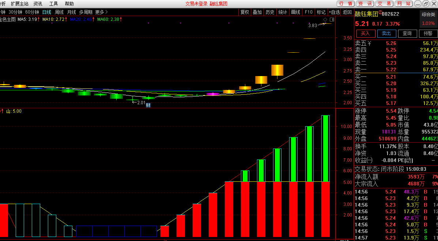This screenshot has height=241, width=438.
Task: Click the 叠加 overlay button
Action: coord(257,12)
